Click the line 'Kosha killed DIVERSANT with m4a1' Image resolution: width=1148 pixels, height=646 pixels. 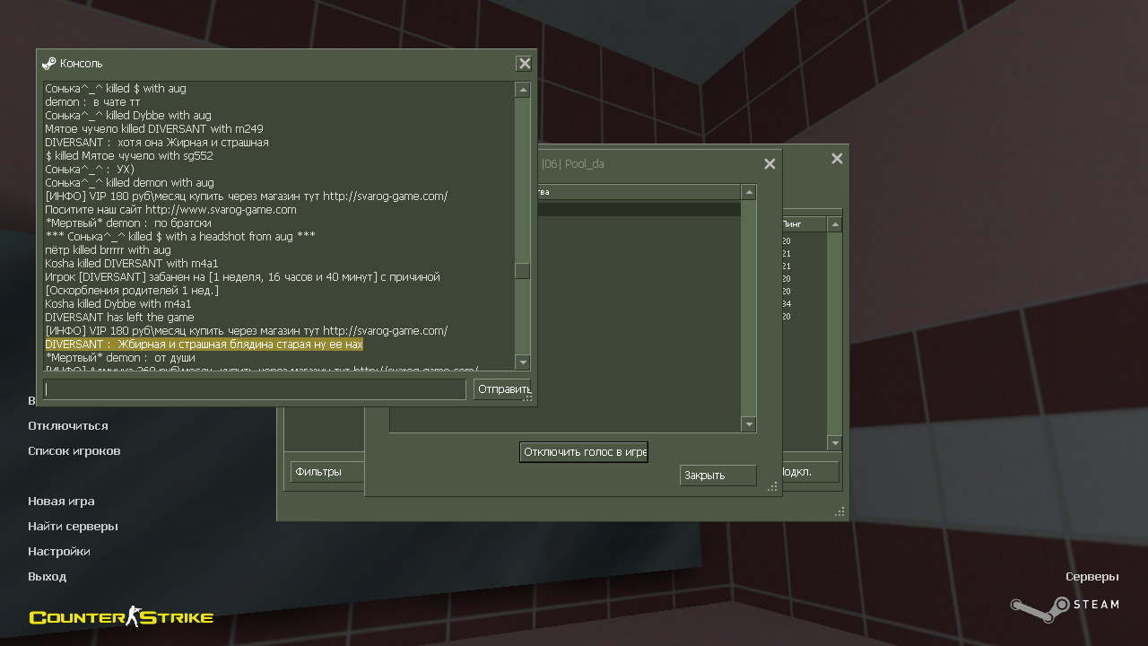click(x=132, y=264)
